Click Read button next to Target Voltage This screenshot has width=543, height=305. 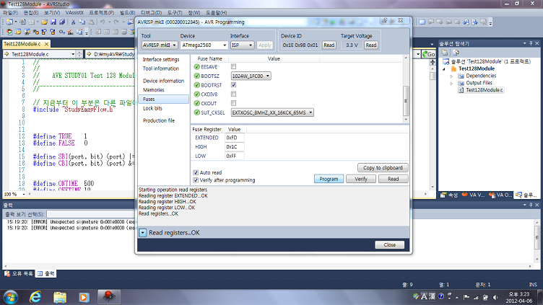371,45
